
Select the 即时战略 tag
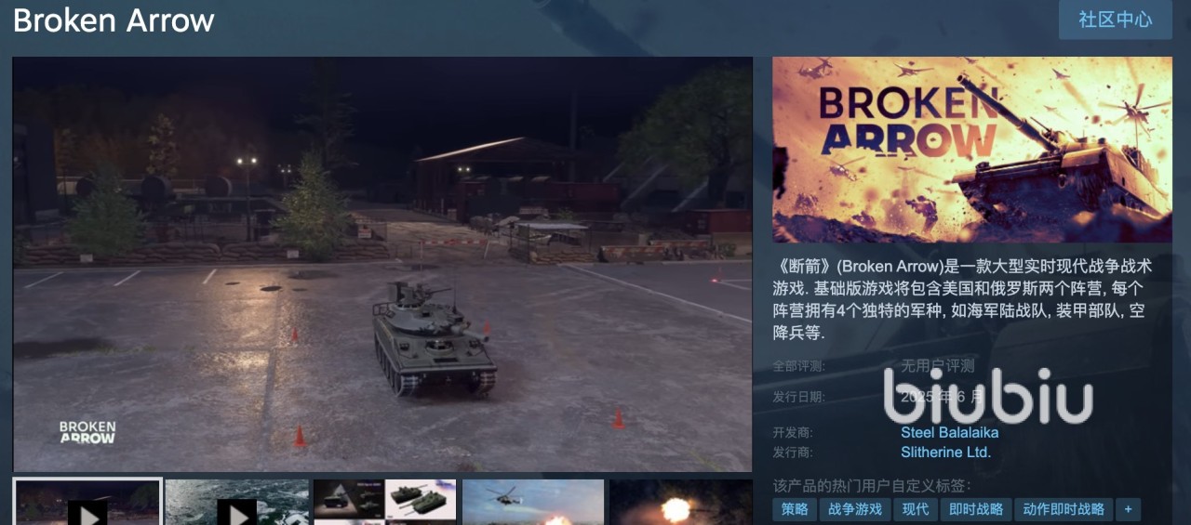[976, 509]
